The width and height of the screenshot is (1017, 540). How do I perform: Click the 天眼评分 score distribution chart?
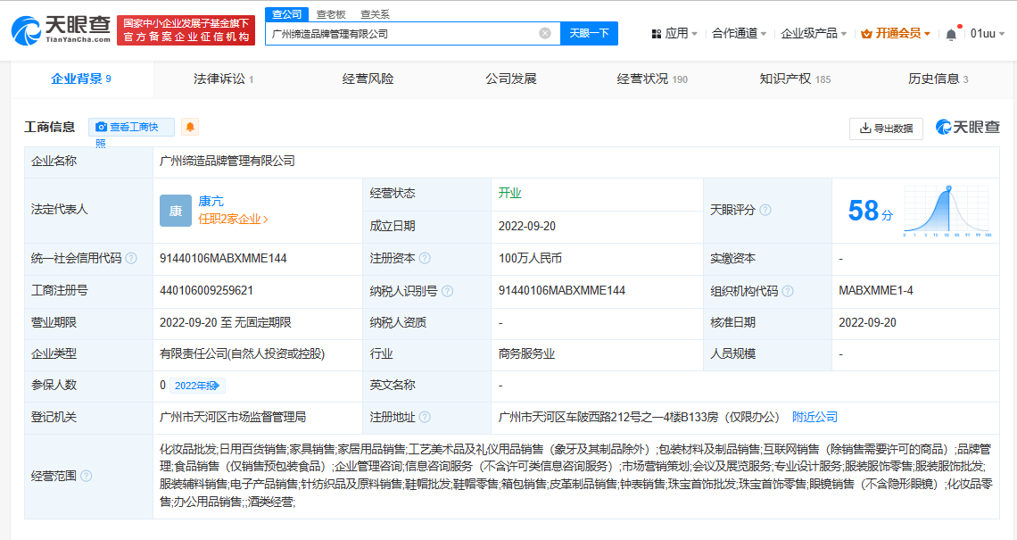[947, 211]
